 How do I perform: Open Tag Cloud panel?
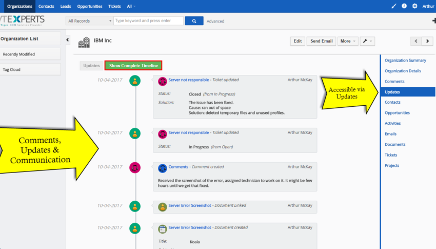tap(30, 69)
